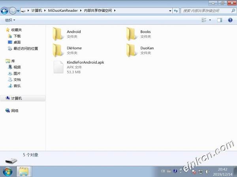Click the device icon in address bar

(x=23, y=11)
